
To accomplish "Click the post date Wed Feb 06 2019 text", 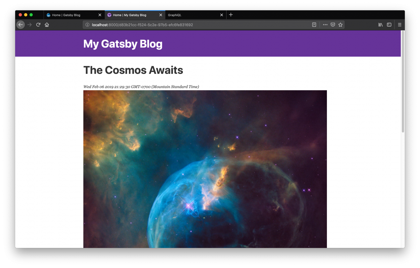I will 141,87.
